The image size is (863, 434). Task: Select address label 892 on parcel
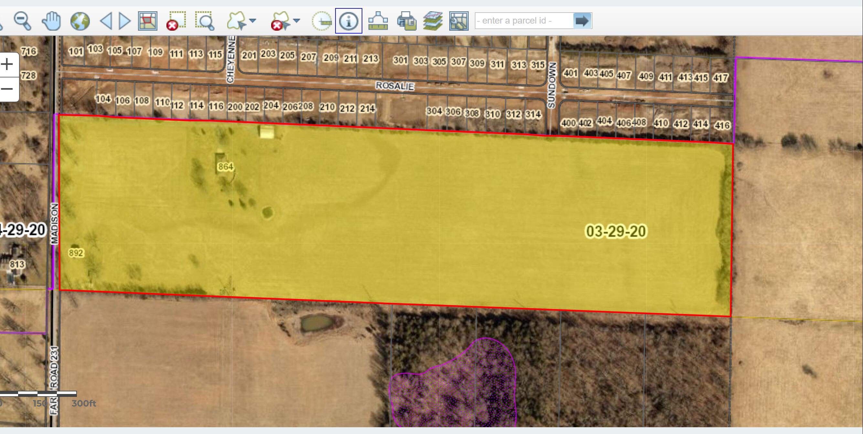pos(76,253)
